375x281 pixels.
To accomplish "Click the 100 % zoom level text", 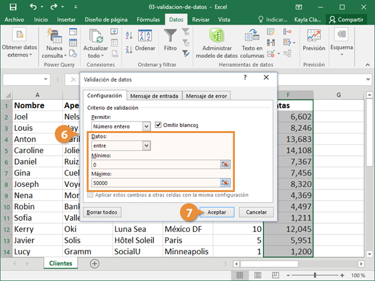I will tap(358, 275).
